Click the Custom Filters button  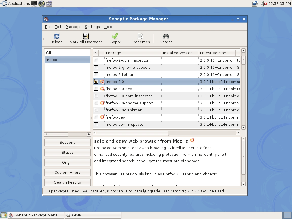point(67,172)
